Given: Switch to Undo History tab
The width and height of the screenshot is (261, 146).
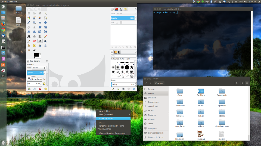Looking at the screenshot, I should [126, 9].
